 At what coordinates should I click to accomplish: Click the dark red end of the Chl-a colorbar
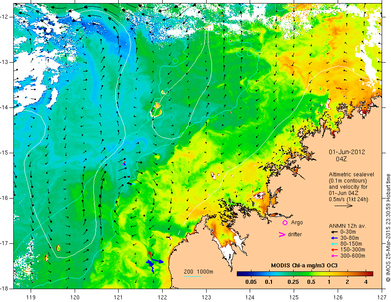(371, 274)
